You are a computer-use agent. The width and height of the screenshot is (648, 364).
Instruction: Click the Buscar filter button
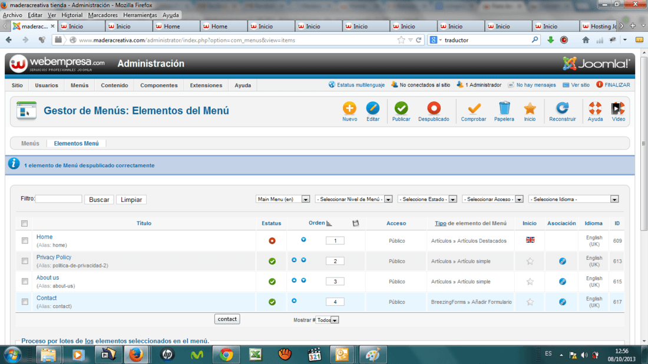coord(99,200)
